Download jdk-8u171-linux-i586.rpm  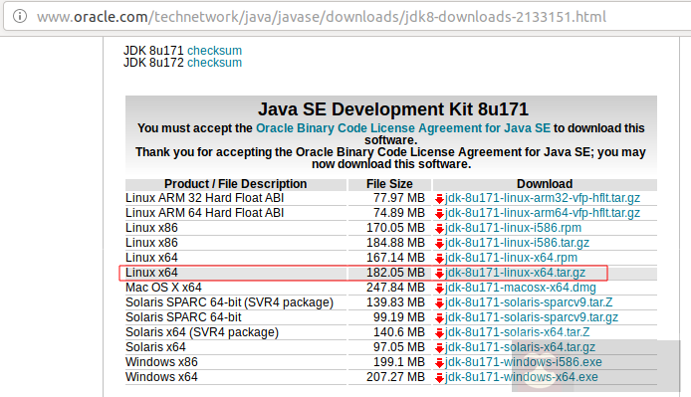tap(513, 228)
